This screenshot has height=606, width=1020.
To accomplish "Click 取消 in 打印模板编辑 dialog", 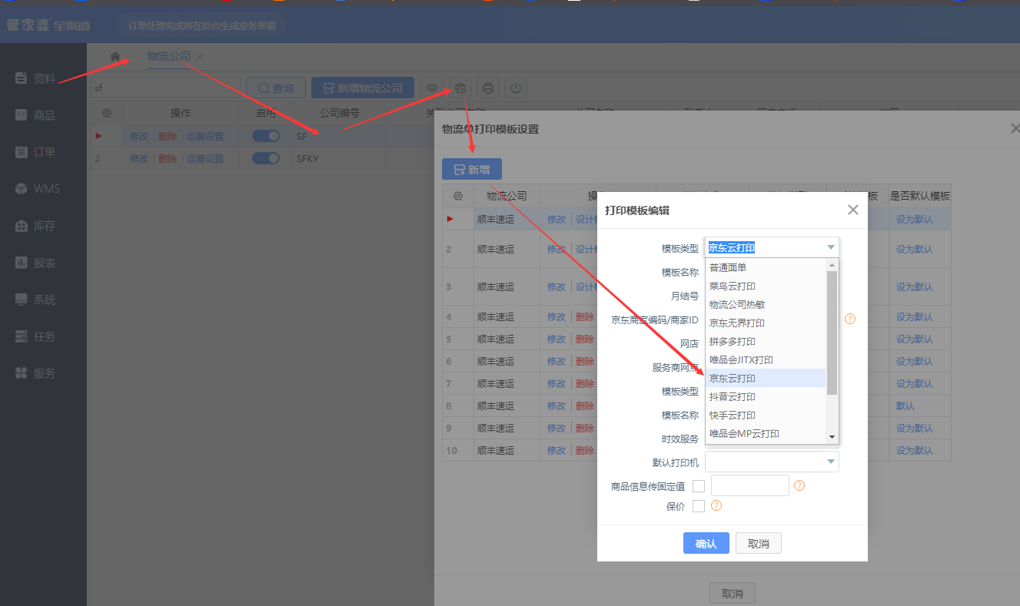I will coord(758,543).
